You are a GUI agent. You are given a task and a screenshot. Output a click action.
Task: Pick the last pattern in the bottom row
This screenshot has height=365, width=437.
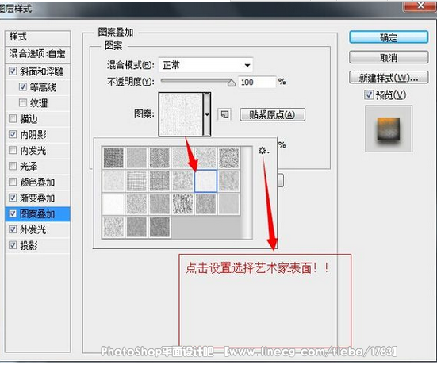tap(159, 228)
